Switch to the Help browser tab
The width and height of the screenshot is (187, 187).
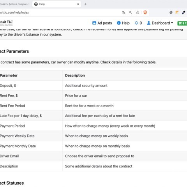pos(56,4)
